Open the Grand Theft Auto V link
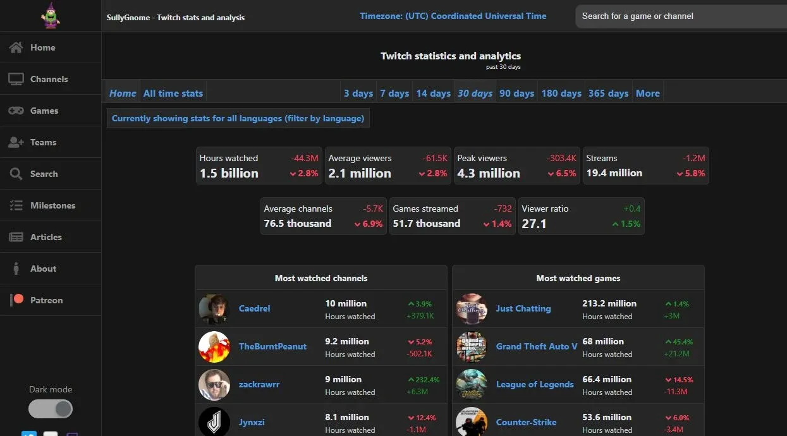This screenshot has height=436, width=787. [537, 346]
